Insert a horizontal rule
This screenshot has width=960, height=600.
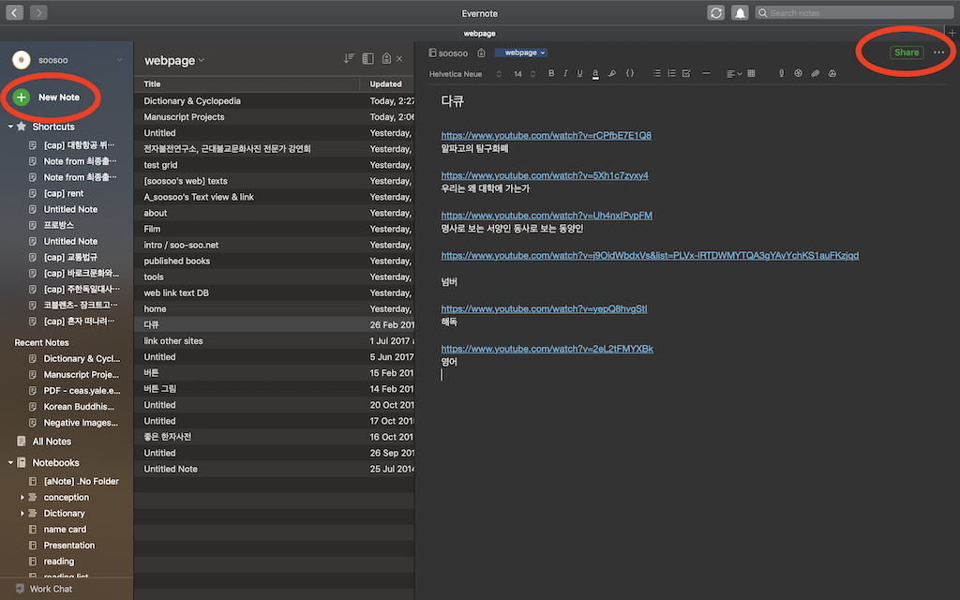click(x=706, y=73)
